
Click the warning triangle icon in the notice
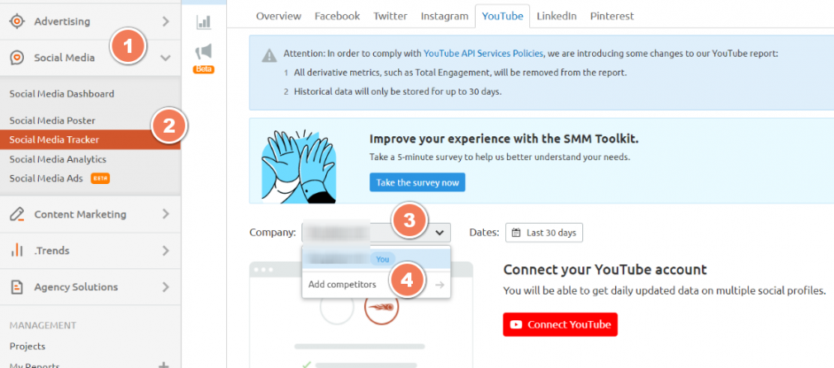point(269,54)
